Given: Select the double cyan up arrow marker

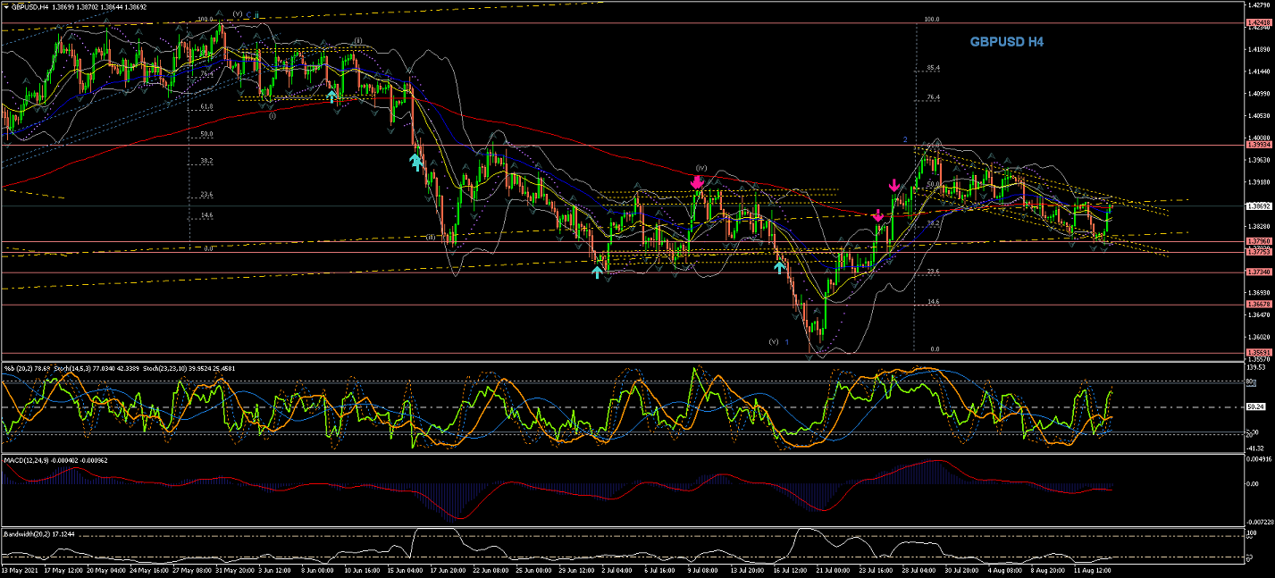Looking at the screenshot, I should coord(415,161).
